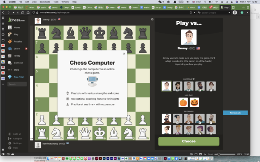Viewport: 260px width, 162px height.
Task: Open the bookmark dropdown in address bar
Action: point(194,13)
